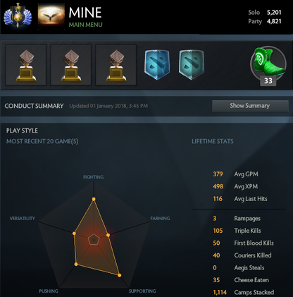Select the third gold trophy icon
The image size is (293, 297).
(x=116, y=65)
